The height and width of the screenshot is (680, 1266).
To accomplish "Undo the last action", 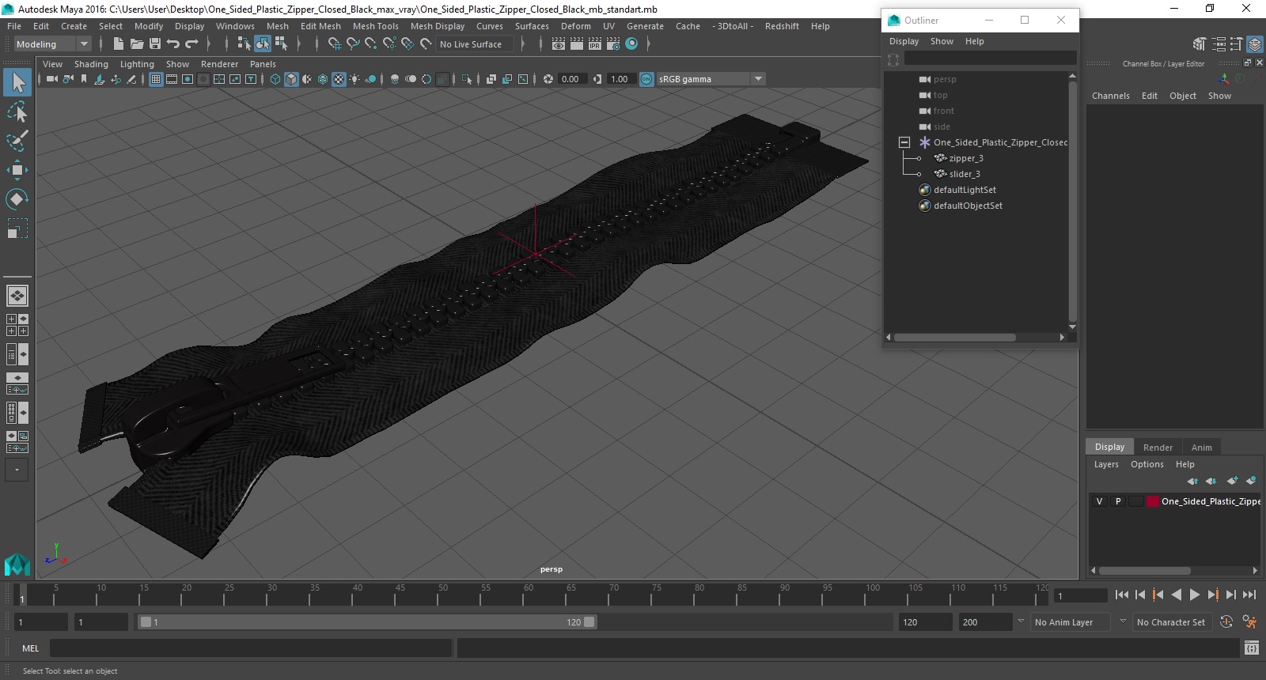I will [173, 44].
